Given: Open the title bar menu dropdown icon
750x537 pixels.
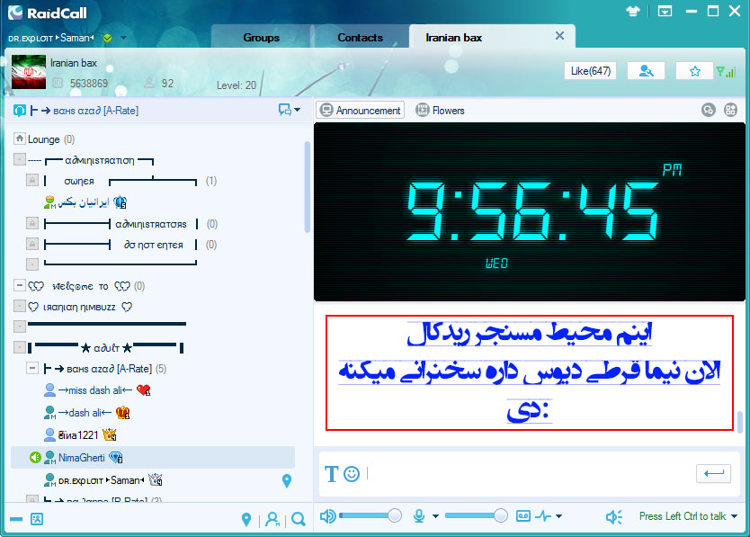Looking at the screenshot, I should (x=665, y=11).
